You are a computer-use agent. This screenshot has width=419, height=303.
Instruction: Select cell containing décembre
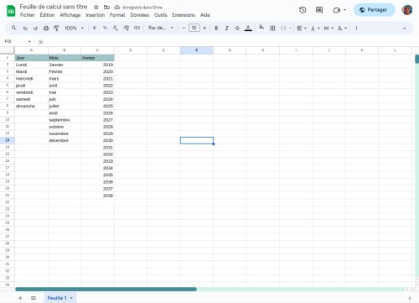[x=65, y=140]
